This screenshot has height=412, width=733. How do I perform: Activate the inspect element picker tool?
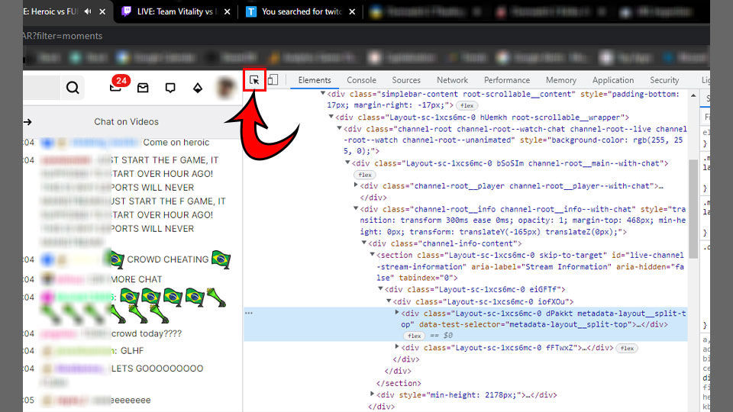(x=254, y=80)
